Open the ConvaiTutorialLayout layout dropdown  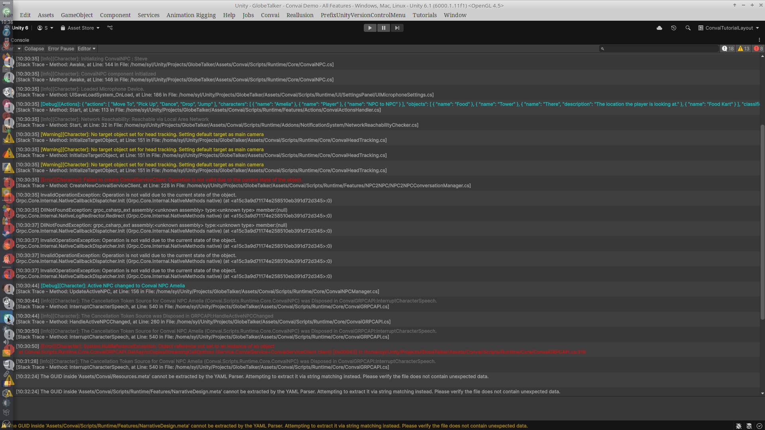click(x=729, y=28)
